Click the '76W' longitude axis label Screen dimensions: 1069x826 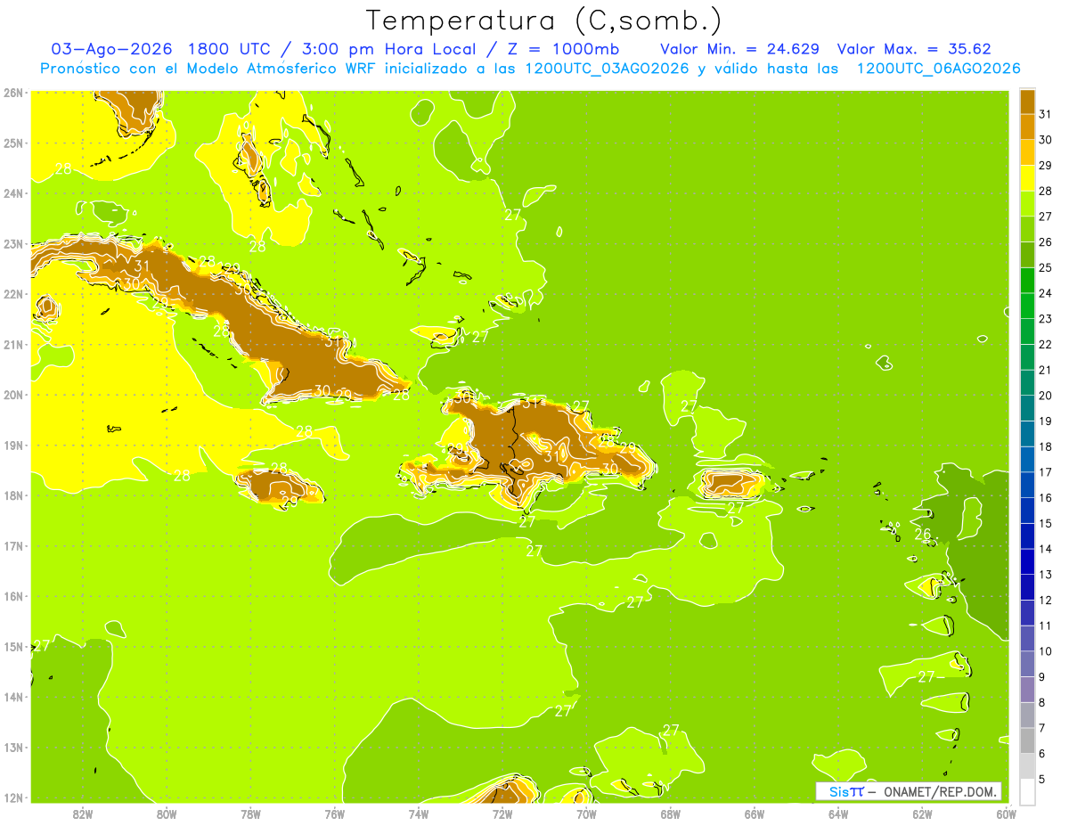pos(334,814)
